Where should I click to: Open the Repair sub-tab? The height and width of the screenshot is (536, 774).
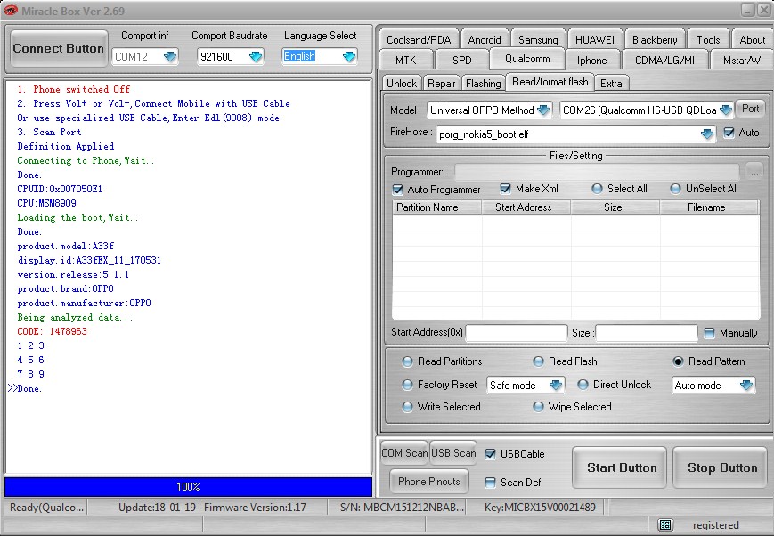click(441, 84)
